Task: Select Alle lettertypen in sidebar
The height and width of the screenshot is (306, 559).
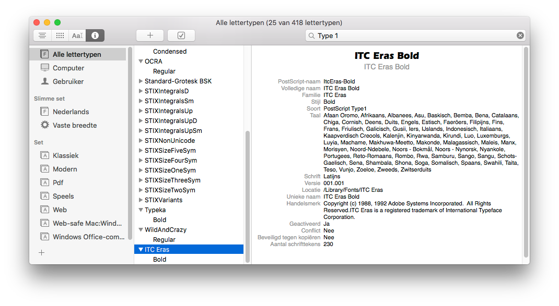Action: pos(78,54)
